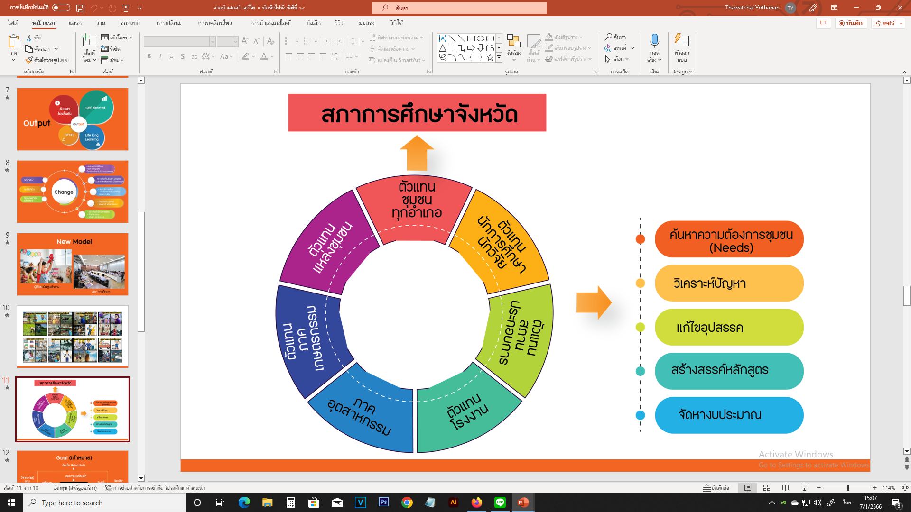Click the text highlight color icon
The image size is (911, 512).
[246, 57]
